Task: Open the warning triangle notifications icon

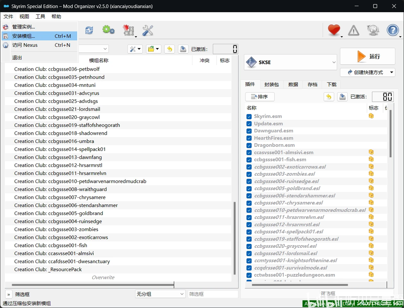Action: pyautogui.click(x=353, y=31)
